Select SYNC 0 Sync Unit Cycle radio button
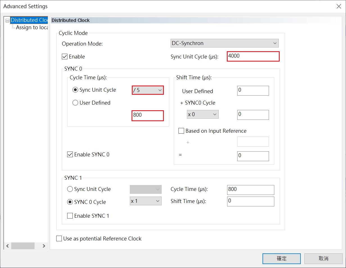346x268 pixels. 75,90
